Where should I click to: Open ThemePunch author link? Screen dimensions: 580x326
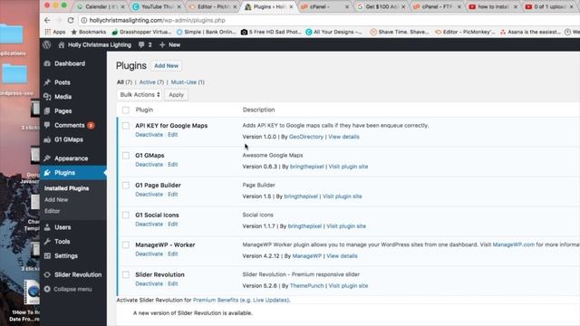[306, 286]
